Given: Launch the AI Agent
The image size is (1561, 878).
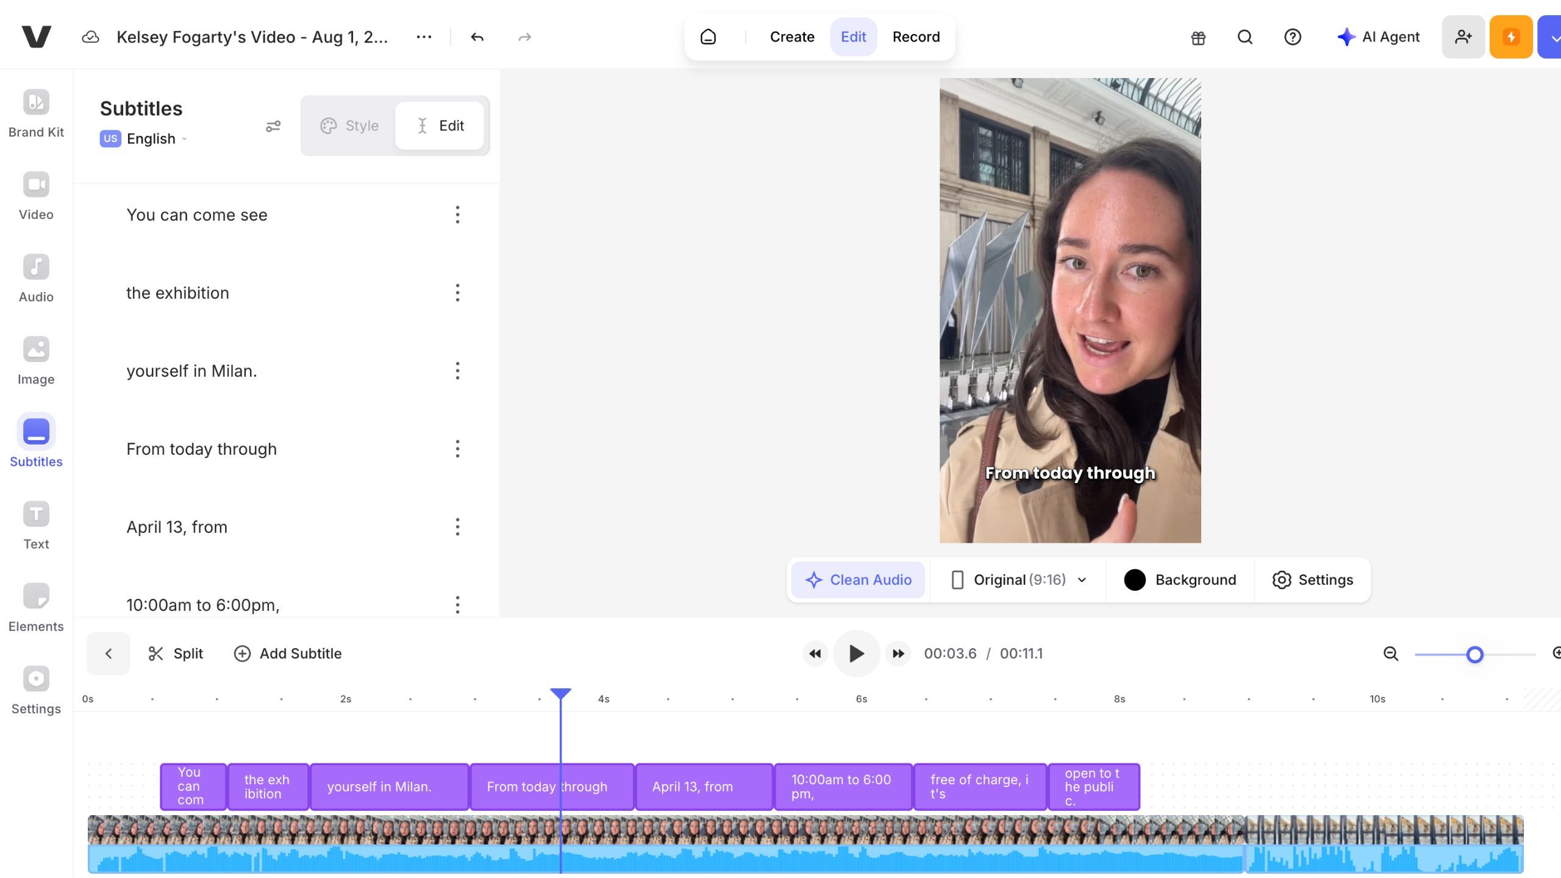Looking at the screenshot, I should click(x=1378, y=37).
